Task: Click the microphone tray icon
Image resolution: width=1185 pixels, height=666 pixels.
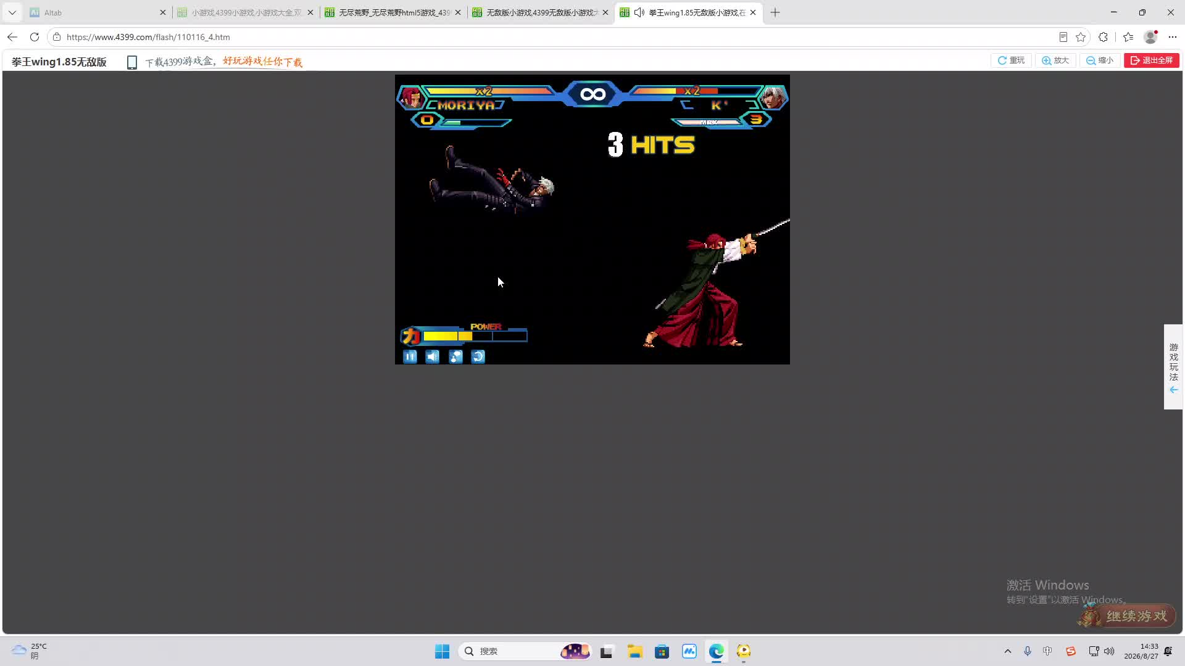Action: tap(1028, 651)
